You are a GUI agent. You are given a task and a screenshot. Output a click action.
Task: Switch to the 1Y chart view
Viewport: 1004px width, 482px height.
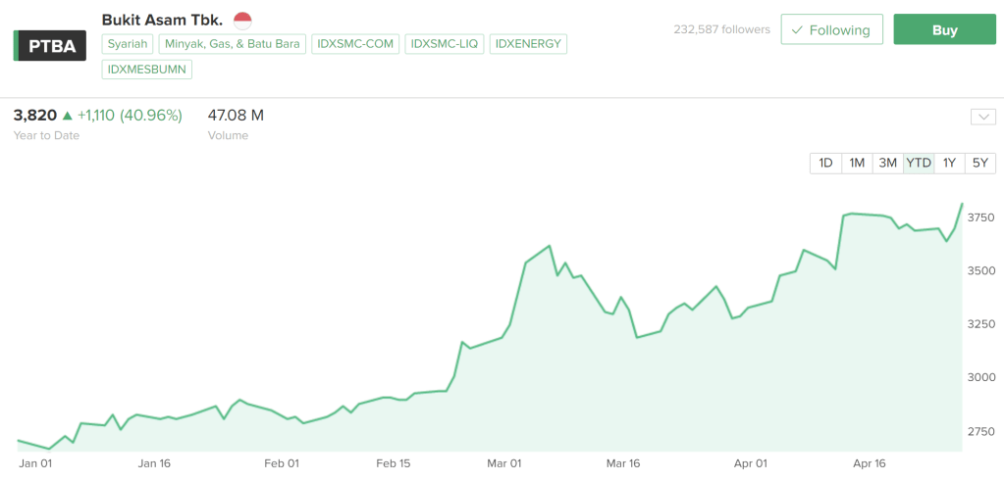pyautogui.click(x=949, y=163)
